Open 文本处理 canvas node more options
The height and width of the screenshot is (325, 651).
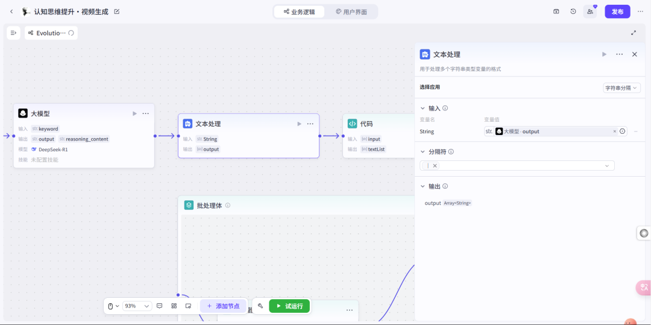tap(310, 124)
